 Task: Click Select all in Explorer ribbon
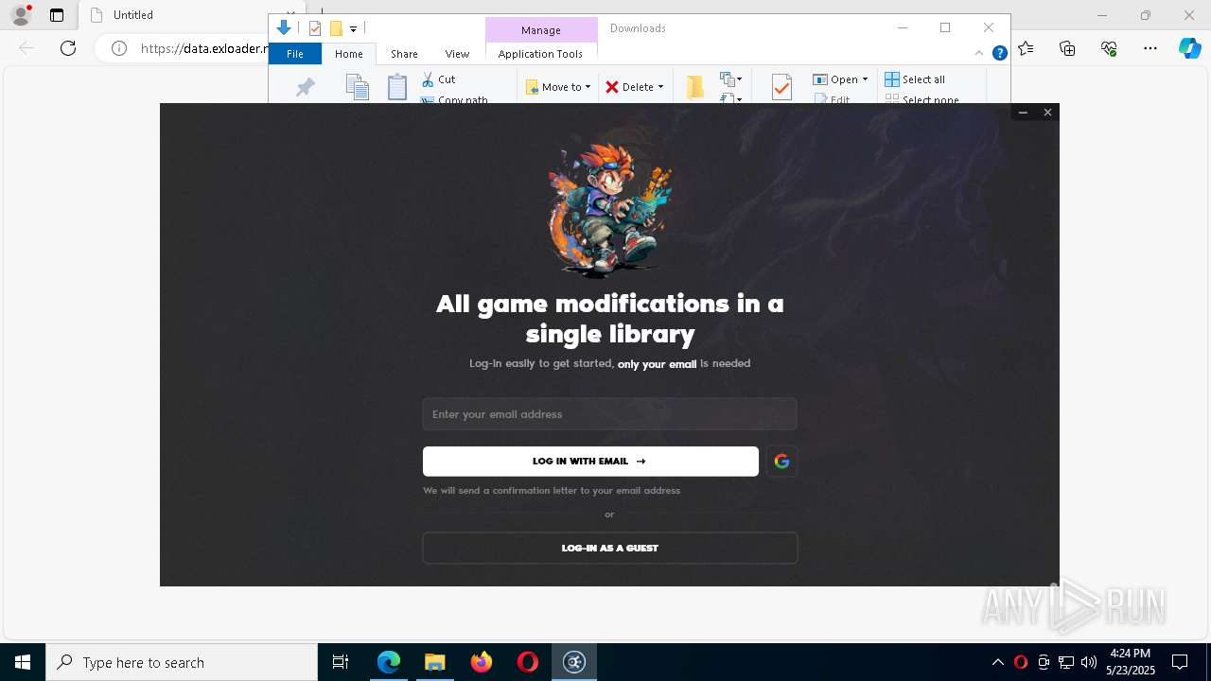tap(915, 79)
